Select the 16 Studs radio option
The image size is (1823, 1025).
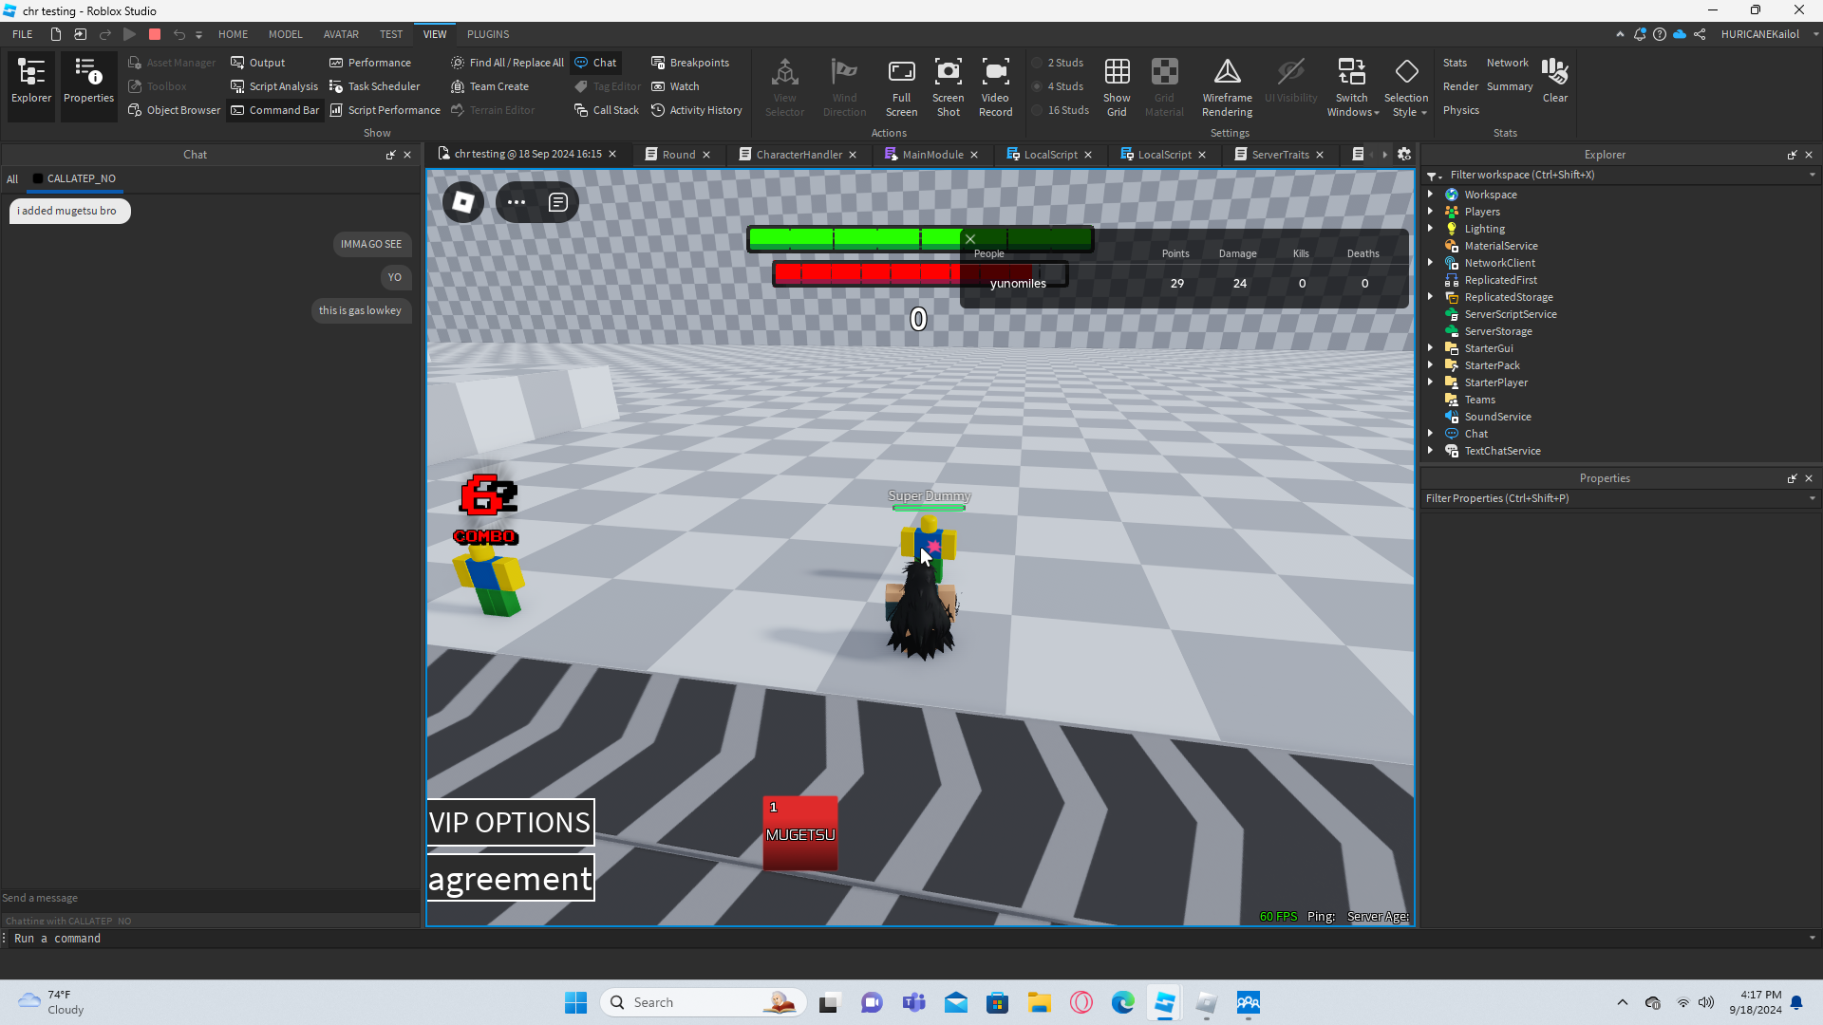point(1038,110)
